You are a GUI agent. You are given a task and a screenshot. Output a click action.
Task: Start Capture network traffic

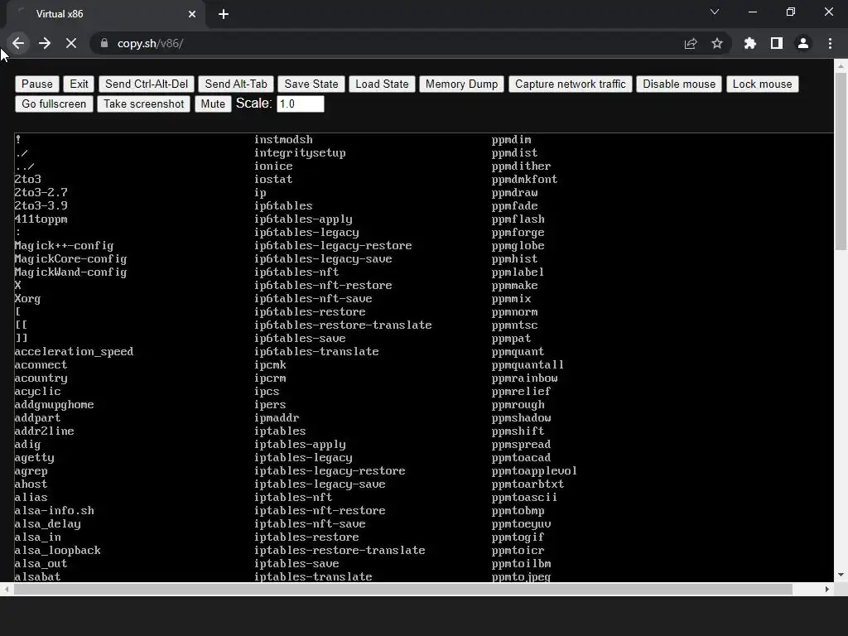570,84
